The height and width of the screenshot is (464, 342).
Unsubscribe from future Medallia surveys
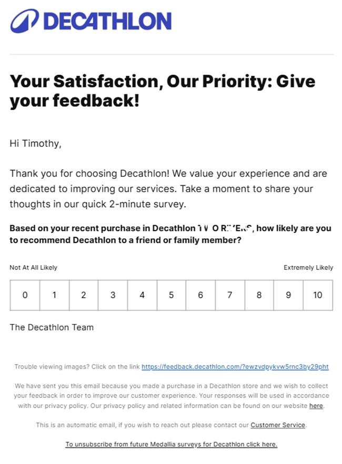(x=171, y=444)
